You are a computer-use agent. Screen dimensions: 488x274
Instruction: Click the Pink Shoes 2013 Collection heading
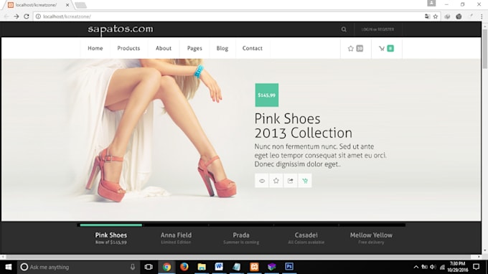tap(303, 126)
